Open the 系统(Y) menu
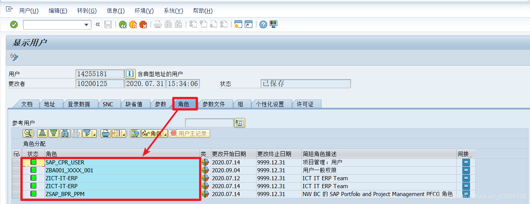Image resolution: width=530 pixels, height=204 pixels. point(173,11)
